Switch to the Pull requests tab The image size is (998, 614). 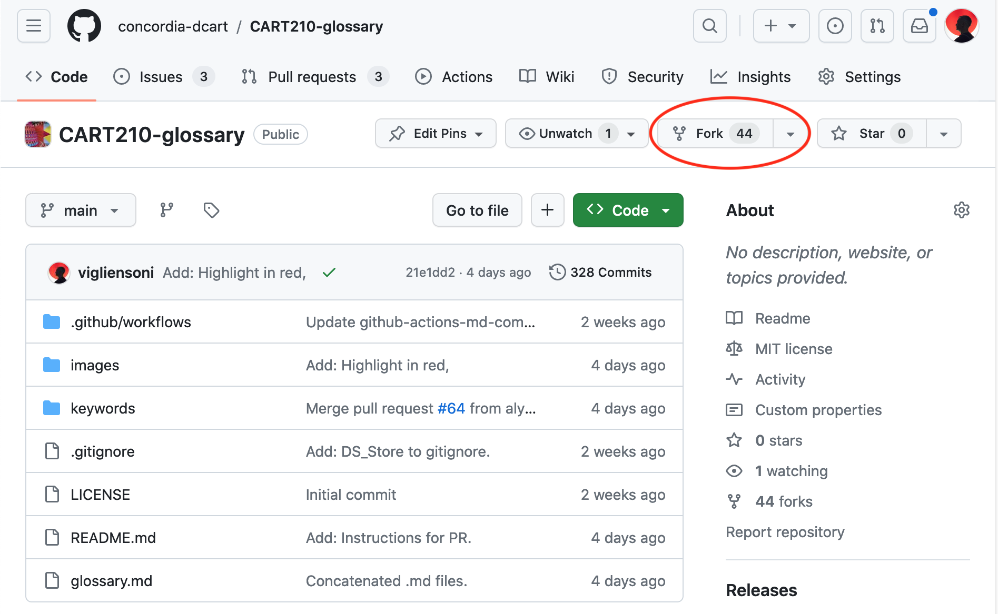point(315,77)
